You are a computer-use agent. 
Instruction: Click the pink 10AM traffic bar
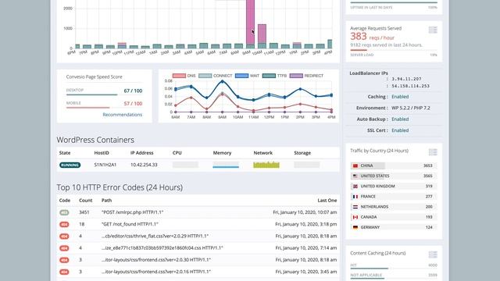point(262,34)
